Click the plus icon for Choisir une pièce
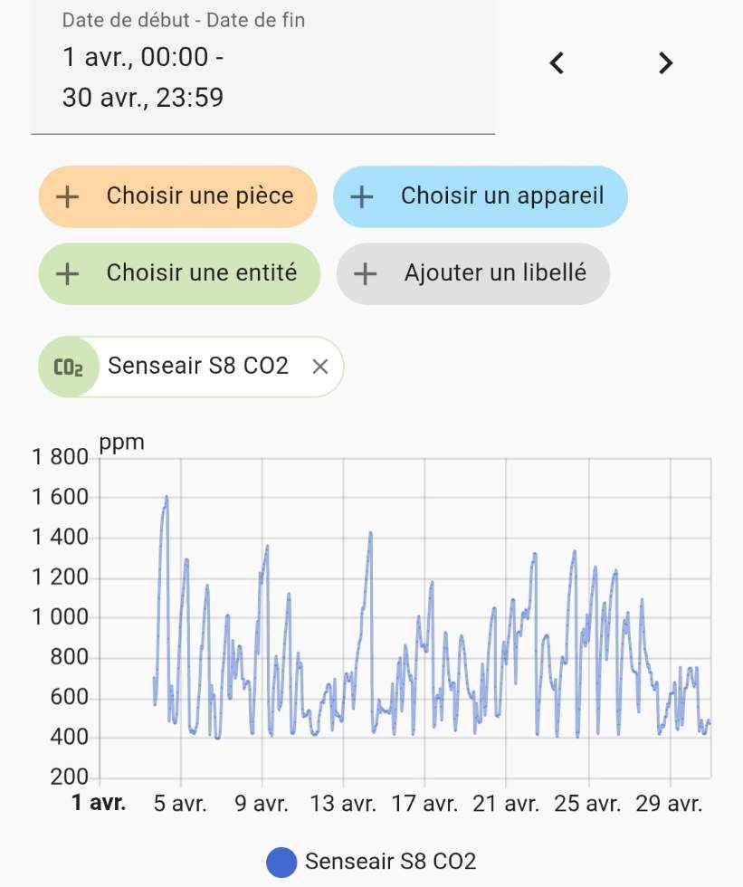This screenshot has height=887, width=743. [x=68, y=196]
